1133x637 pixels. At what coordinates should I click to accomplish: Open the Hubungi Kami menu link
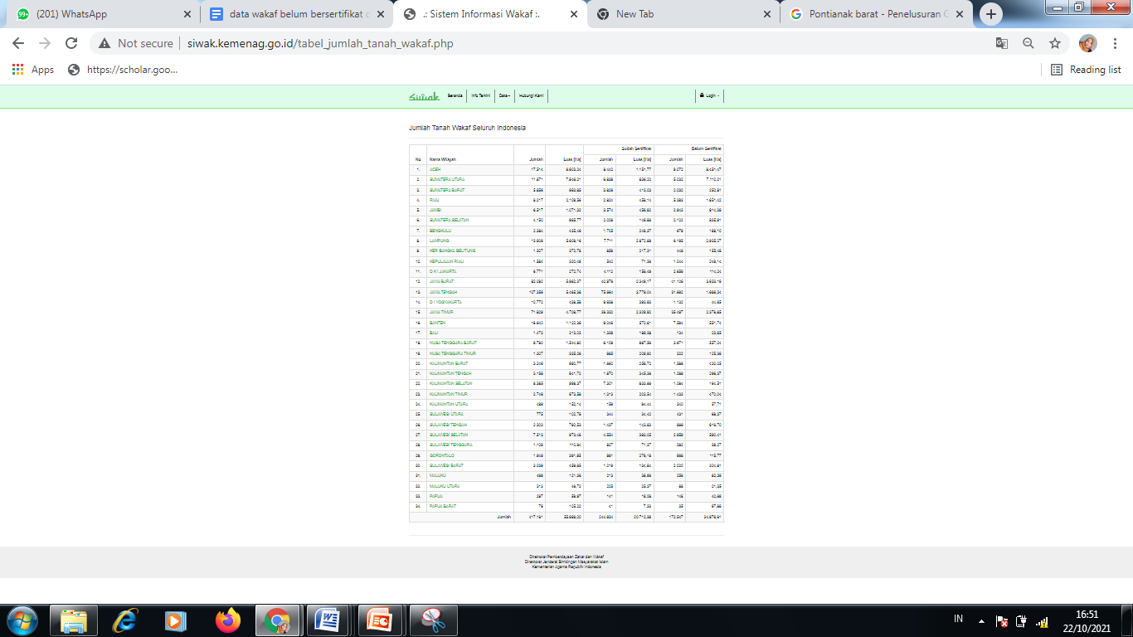coord(532,96)
